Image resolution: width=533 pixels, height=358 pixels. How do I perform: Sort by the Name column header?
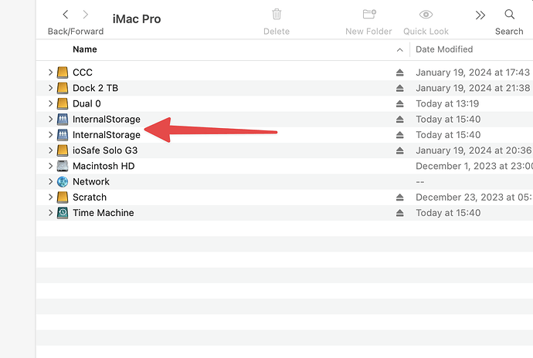coord(85,49)
